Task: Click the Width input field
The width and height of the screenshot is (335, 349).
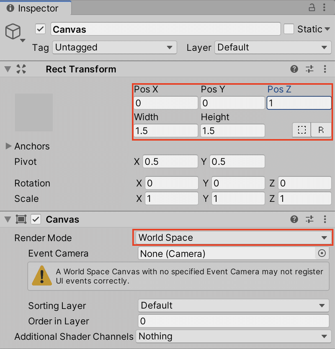Action: pos(166,130)
